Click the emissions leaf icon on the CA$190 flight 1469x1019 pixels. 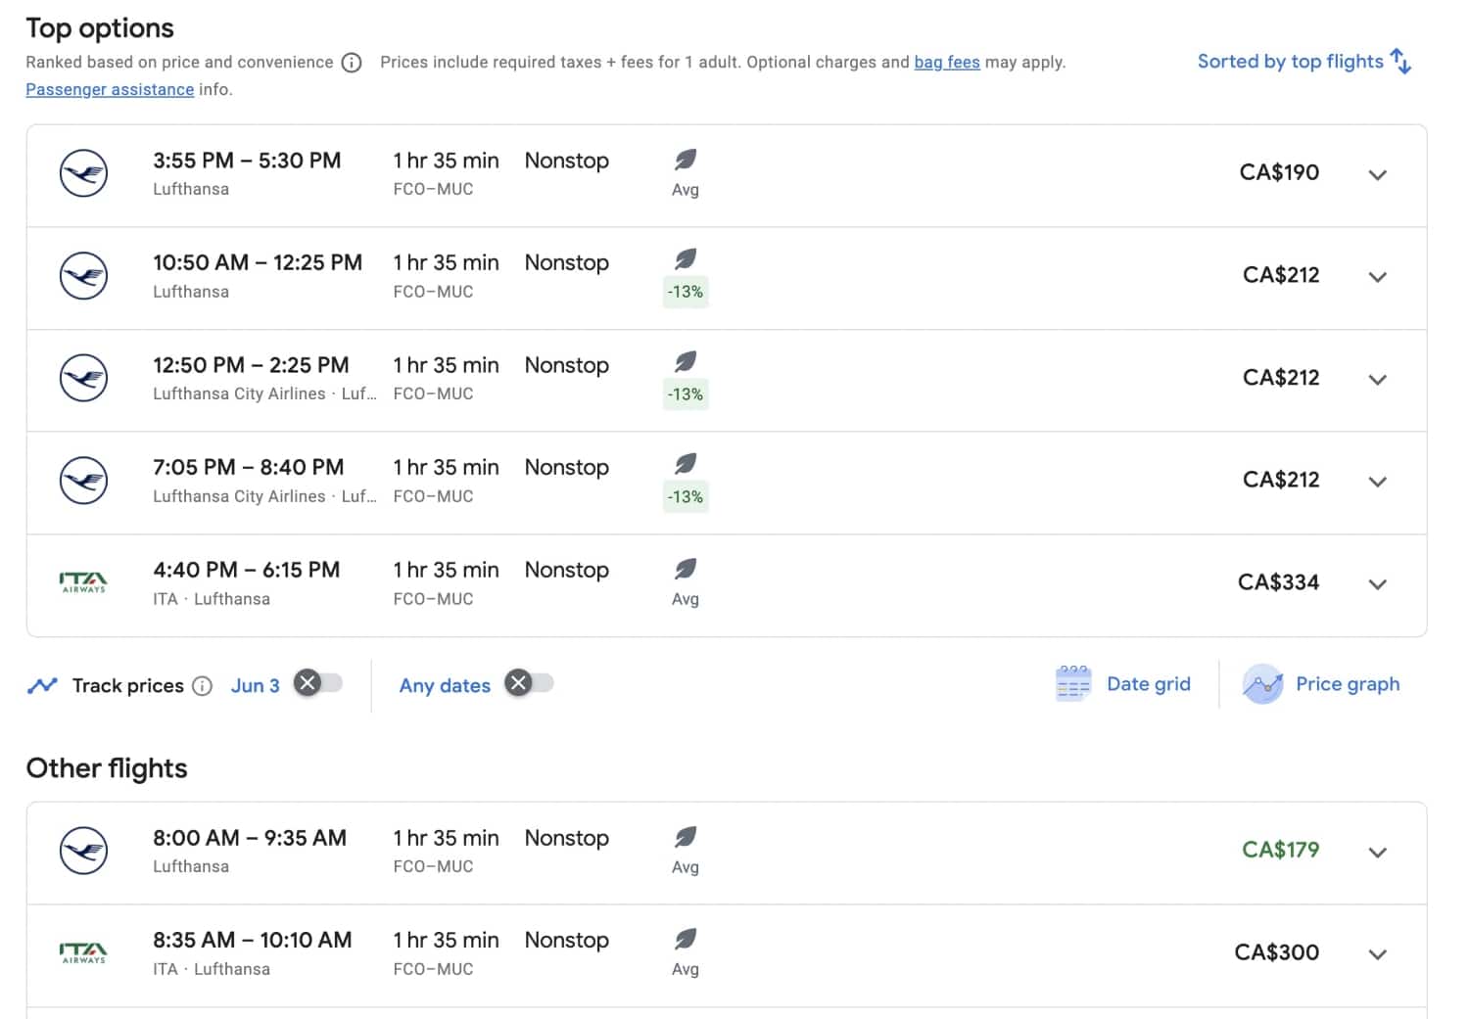tap(686, 160)
